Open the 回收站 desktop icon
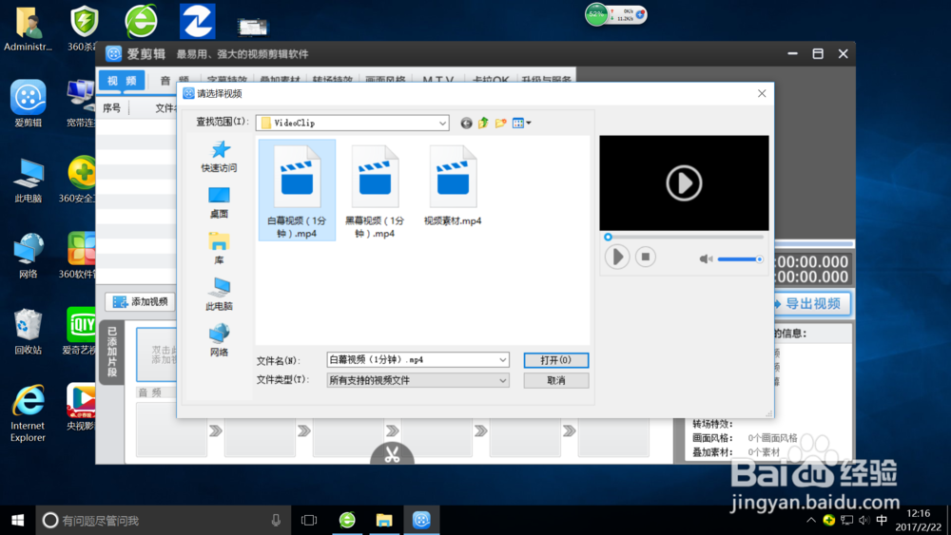This screenshot has width=951, height=535. click(28, 332)
